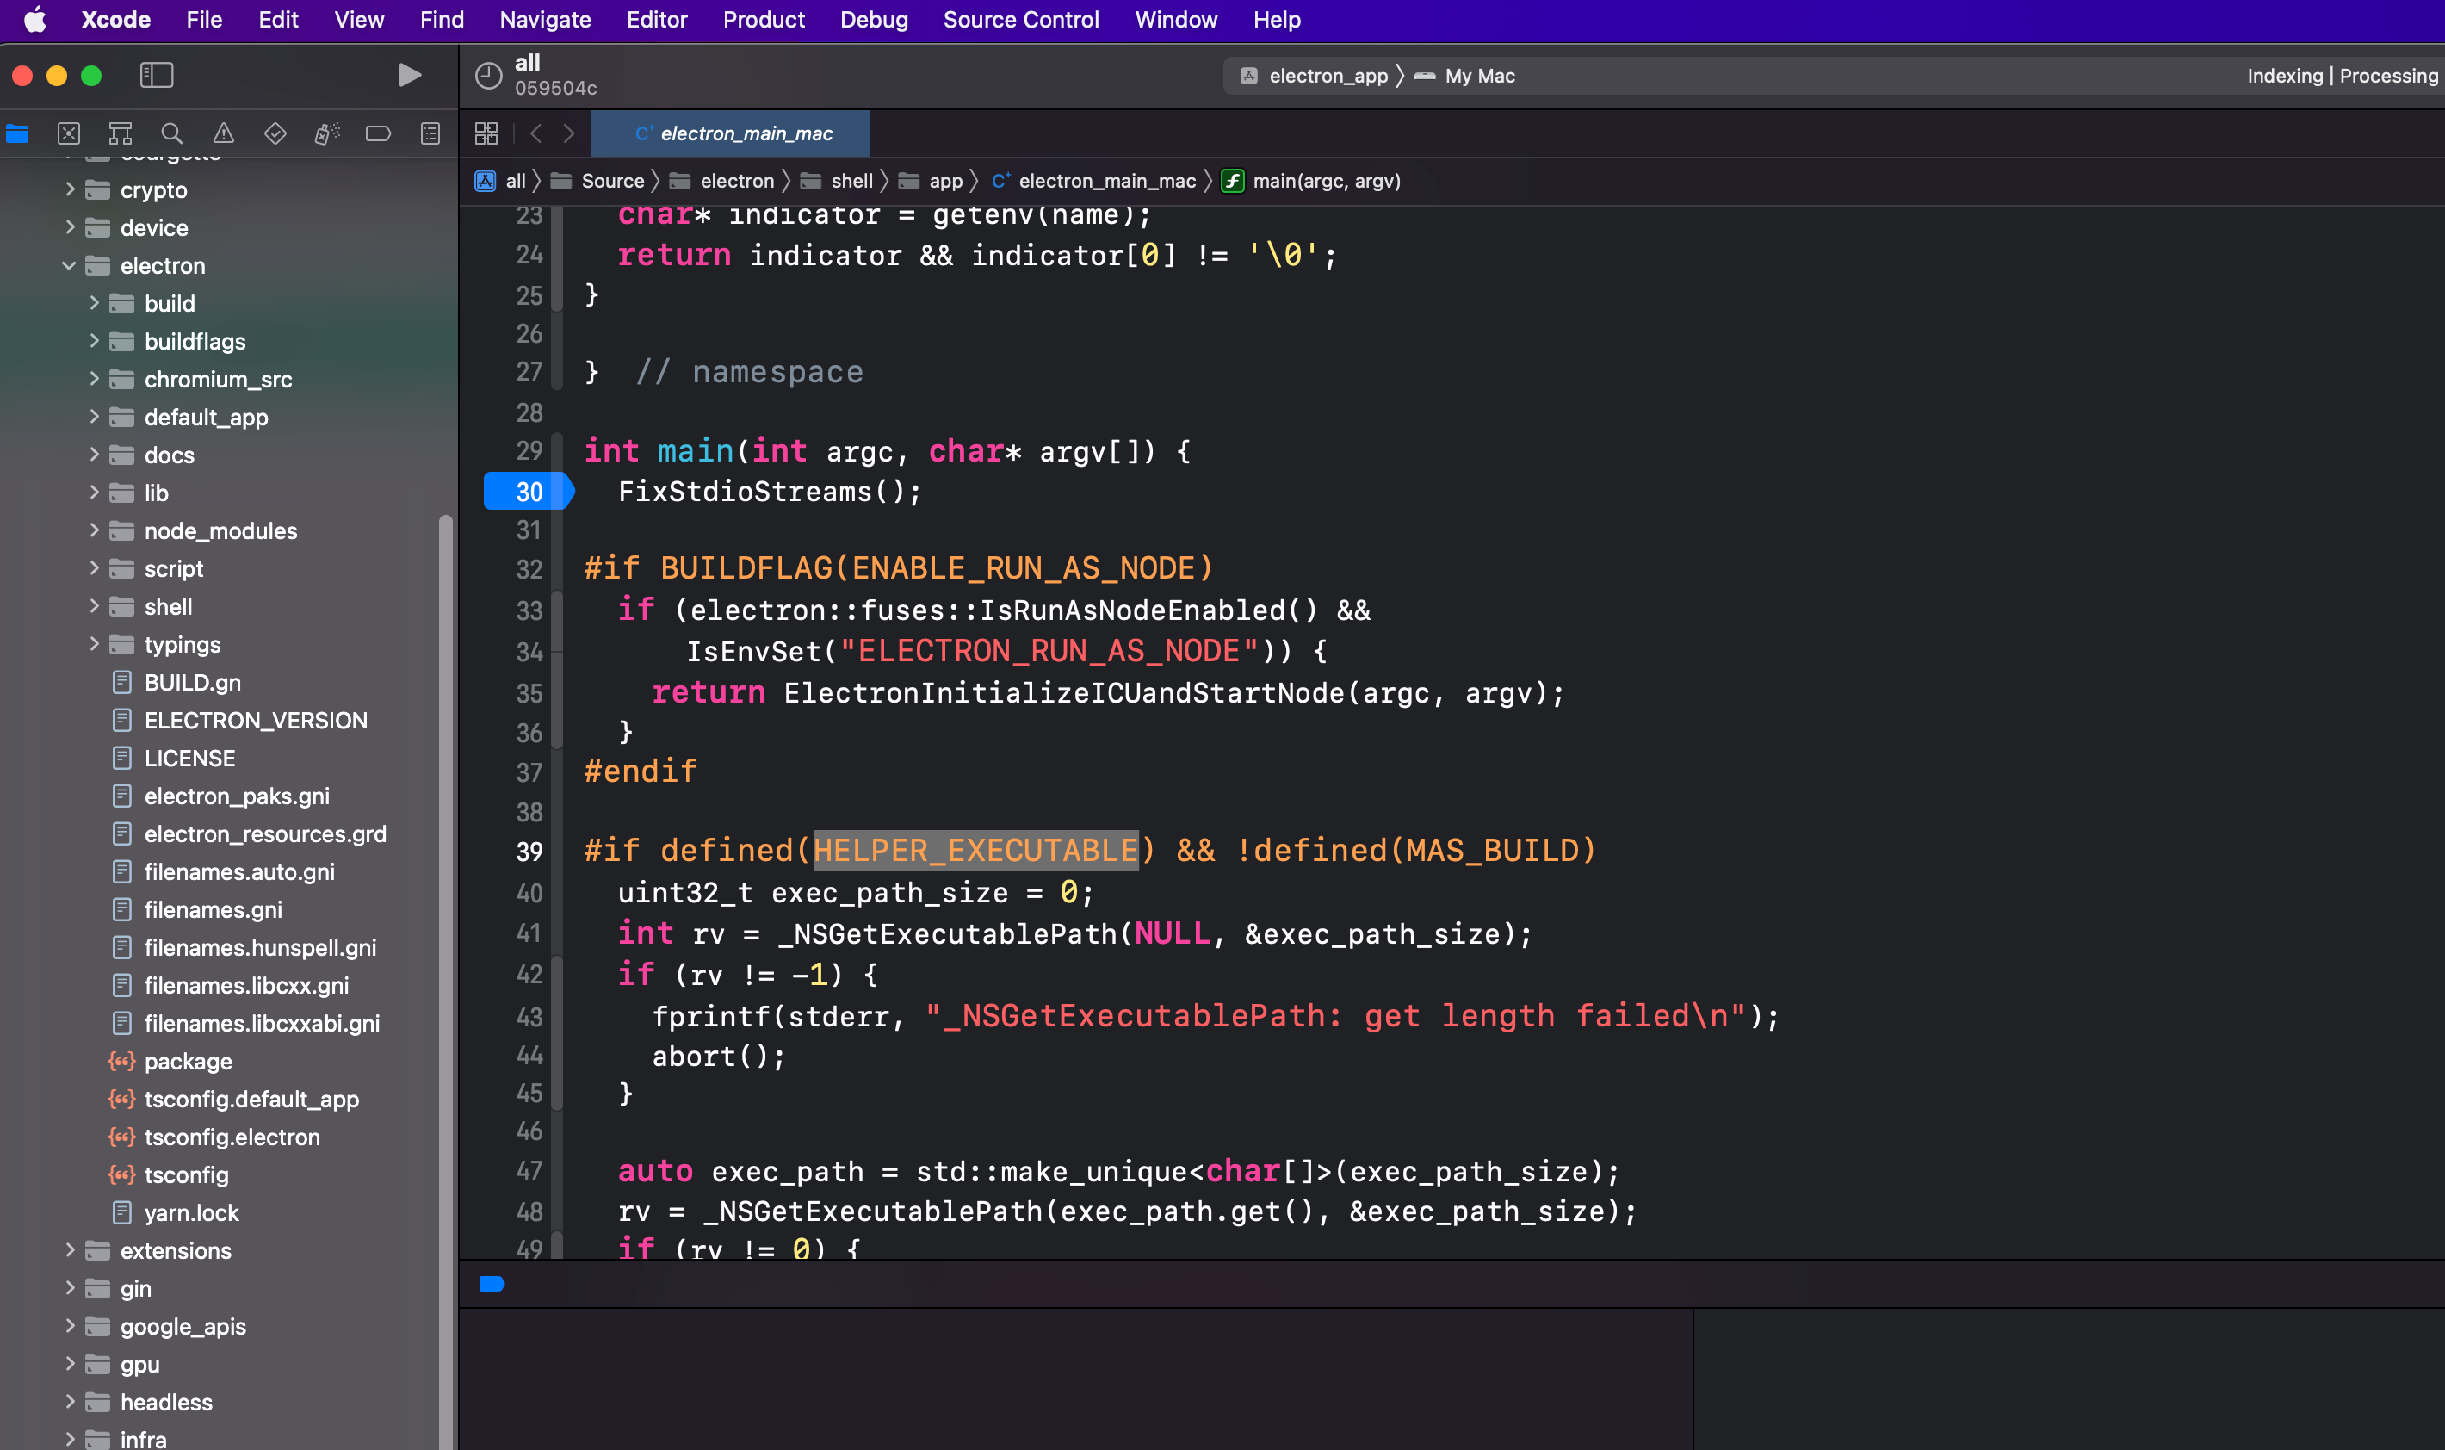Expand the typings folder
Viewport: 2445px width, 1450px height.
94,645
